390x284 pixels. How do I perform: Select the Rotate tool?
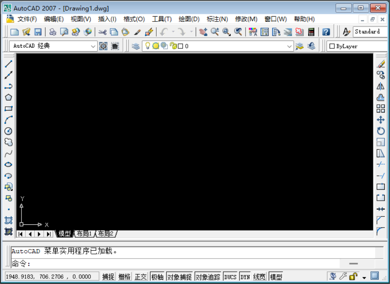(x=381, y=131)
